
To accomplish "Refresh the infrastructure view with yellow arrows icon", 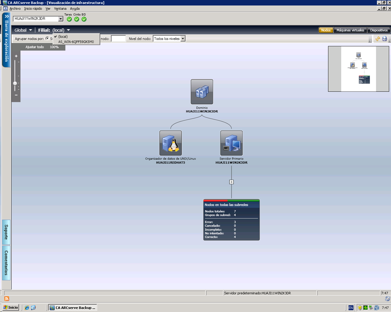I will [x=378, y=39].
